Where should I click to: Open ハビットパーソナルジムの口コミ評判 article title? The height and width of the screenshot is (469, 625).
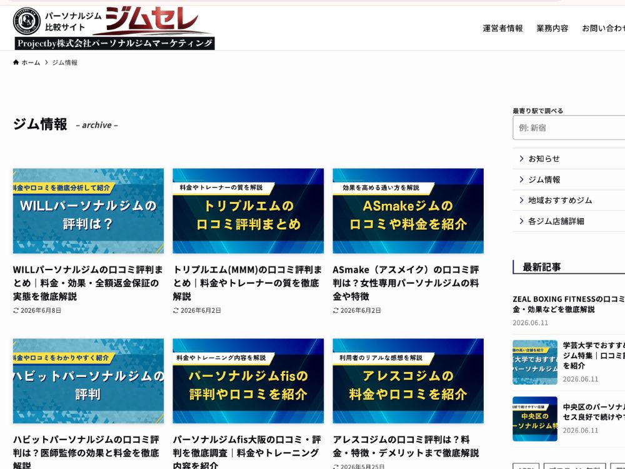[x=86, y=452]
